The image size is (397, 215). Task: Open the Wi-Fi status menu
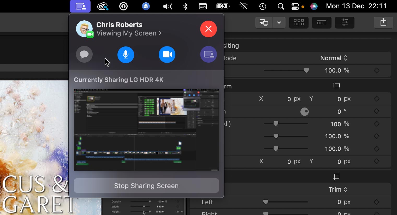(244, 6)
